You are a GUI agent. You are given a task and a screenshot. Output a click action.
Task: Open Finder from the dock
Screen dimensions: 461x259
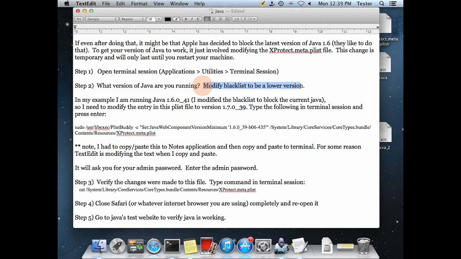[x=99, y=246]
